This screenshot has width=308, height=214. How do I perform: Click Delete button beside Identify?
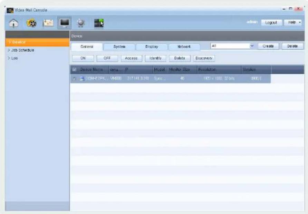pyautogui.click(x=180, y=58)
